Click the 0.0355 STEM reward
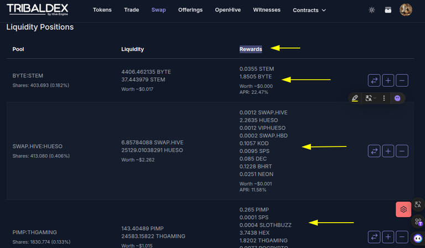The height and width of the screenshot is (248, 425). click(257, 69)
